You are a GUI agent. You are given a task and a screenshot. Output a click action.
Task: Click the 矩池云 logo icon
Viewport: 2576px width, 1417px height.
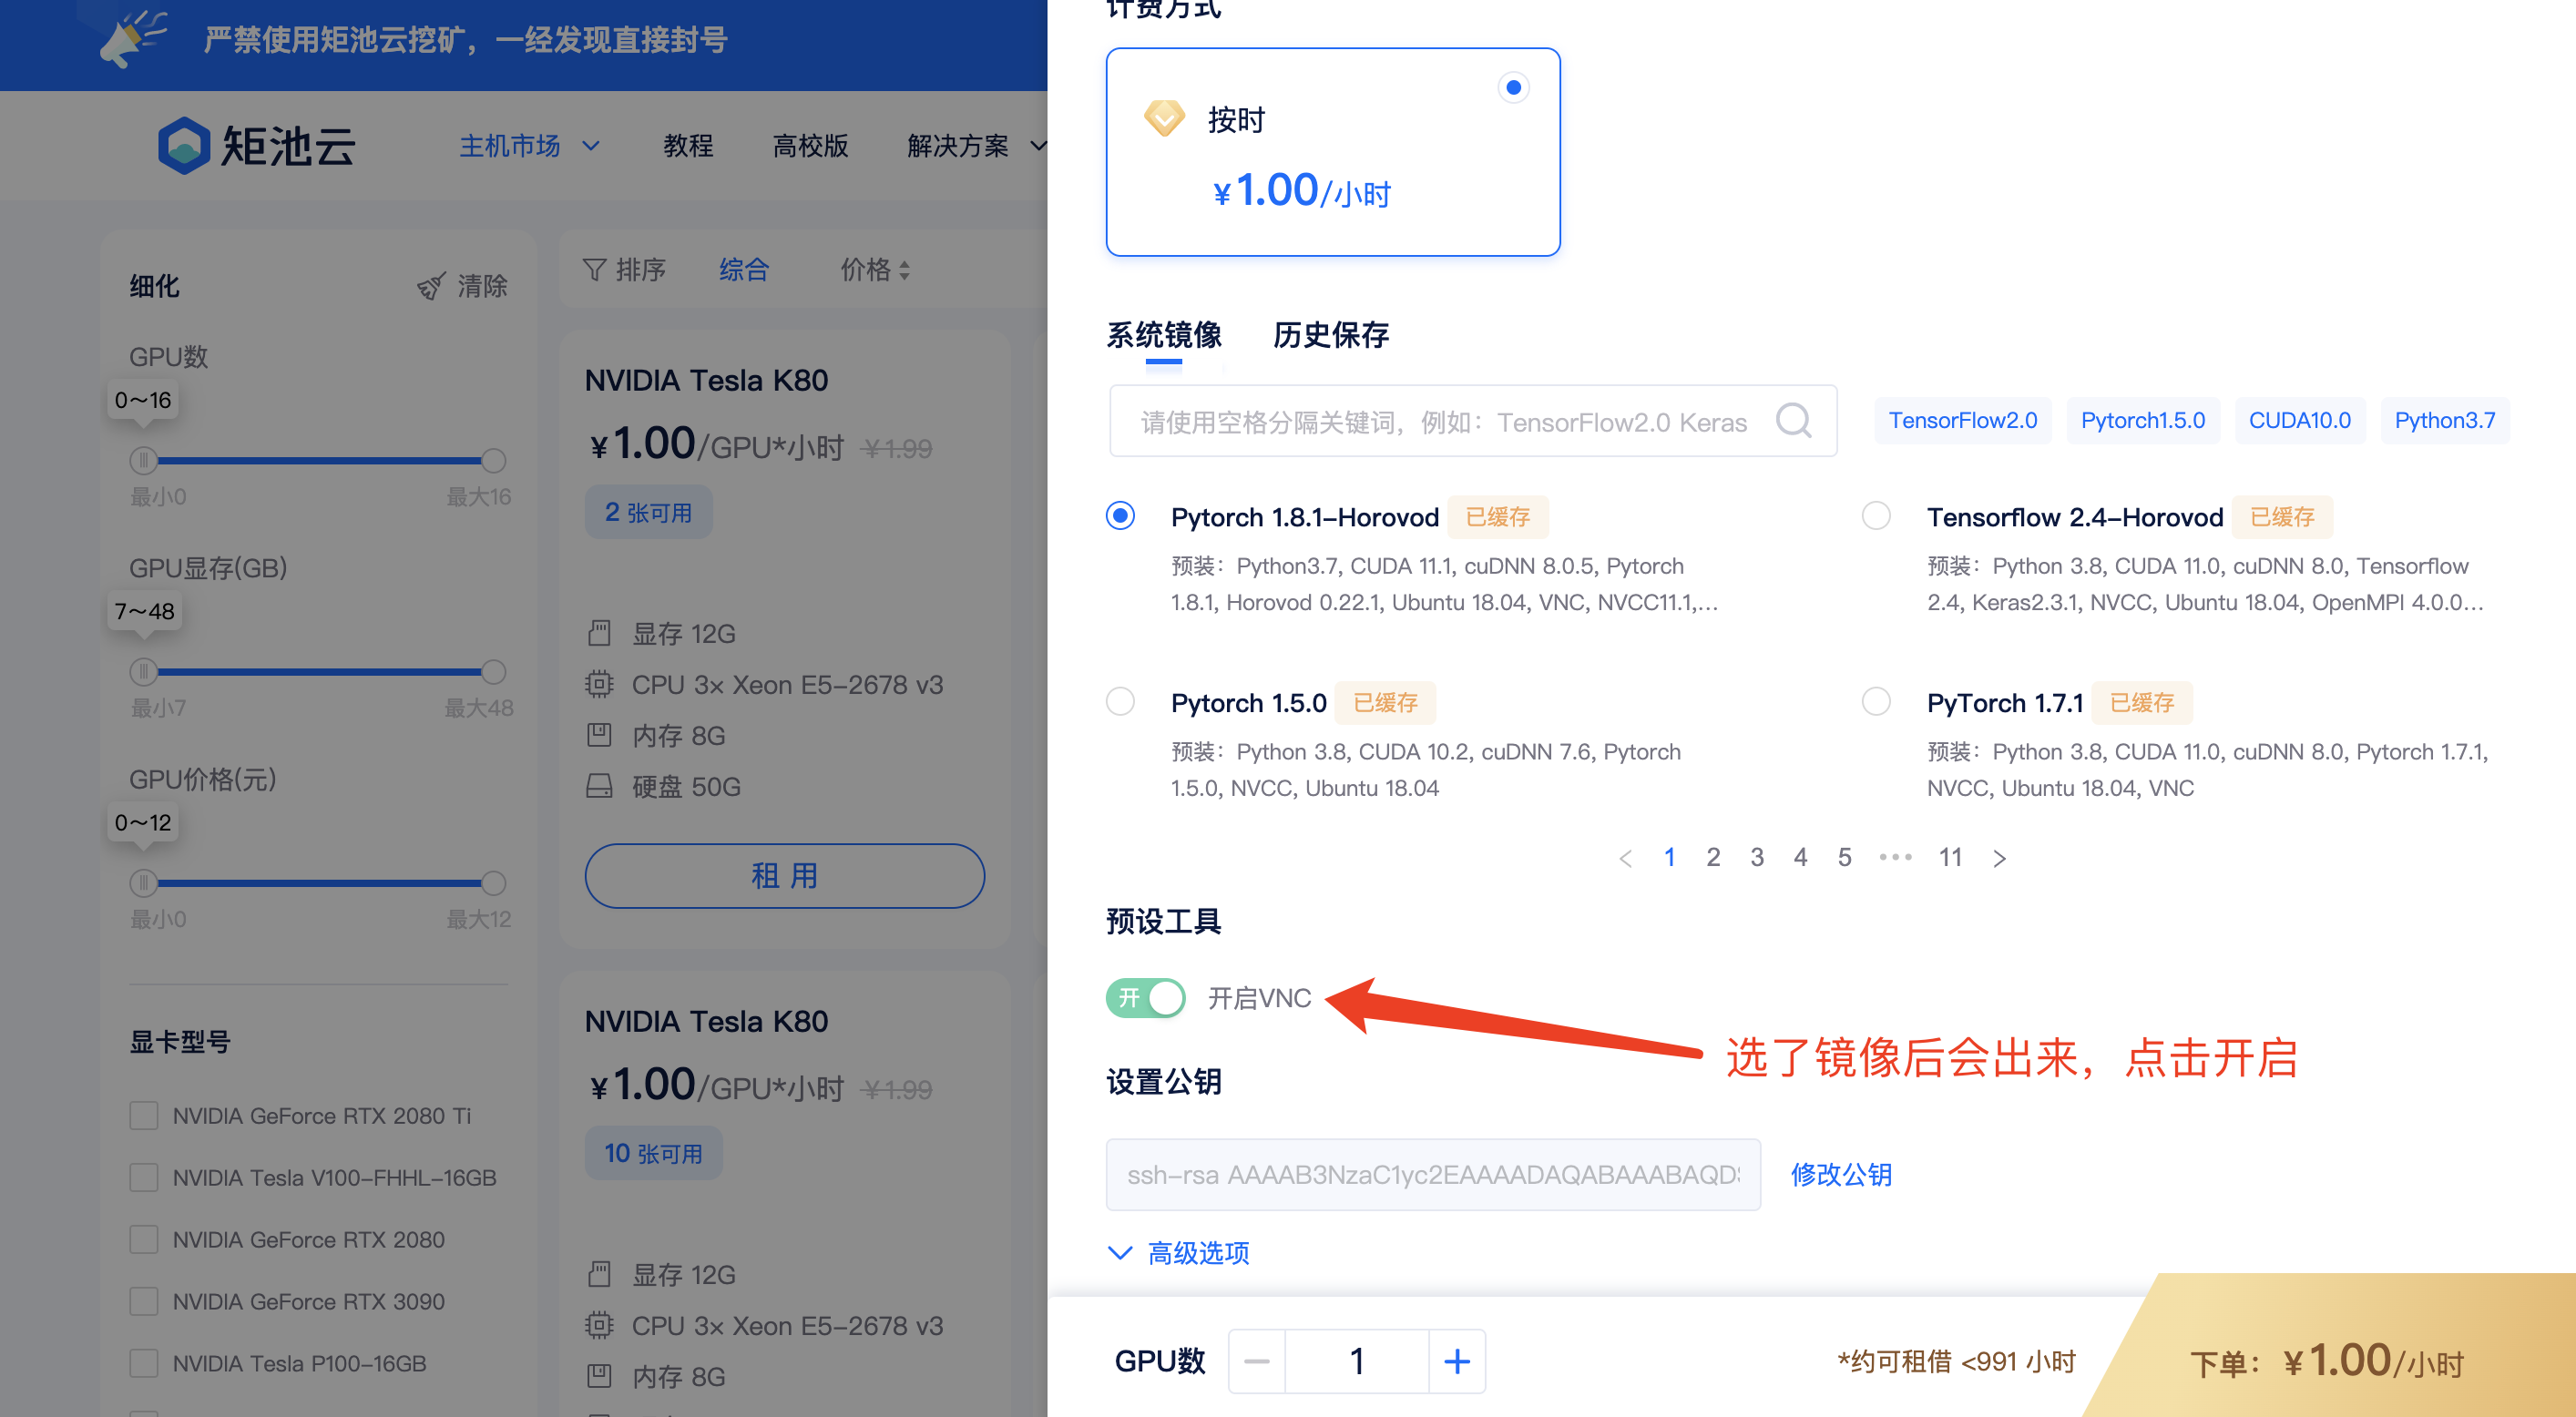tap(184, 146)
